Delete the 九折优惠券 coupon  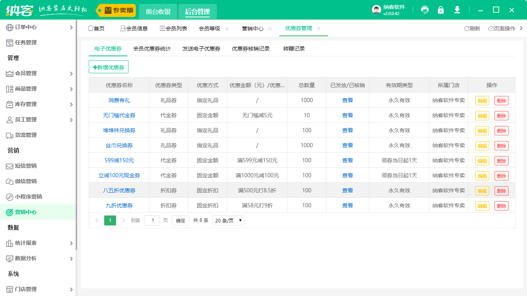point(502,206)
